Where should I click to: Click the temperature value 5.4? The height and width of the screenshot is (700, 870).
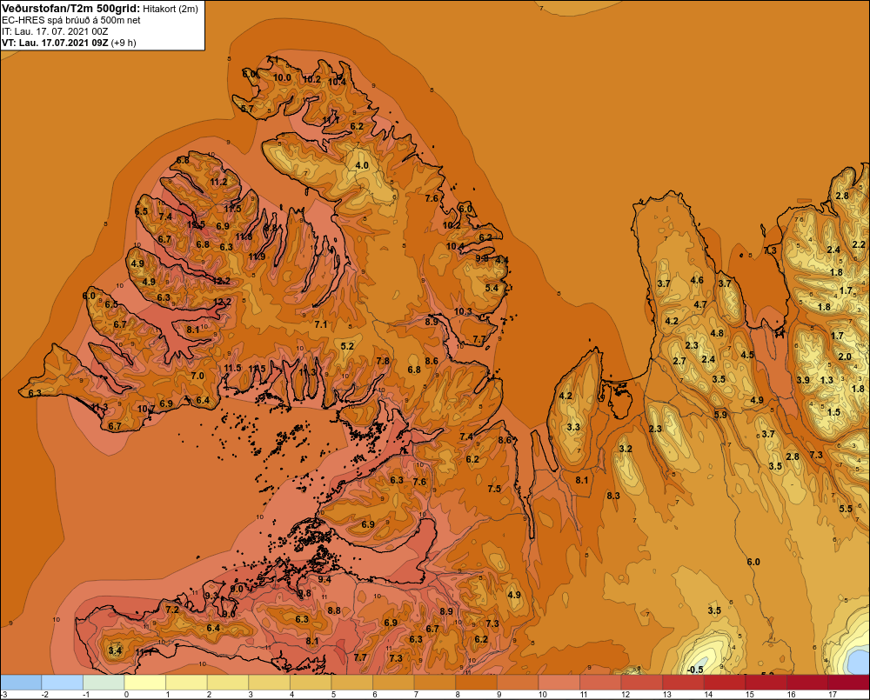point(492,288)
